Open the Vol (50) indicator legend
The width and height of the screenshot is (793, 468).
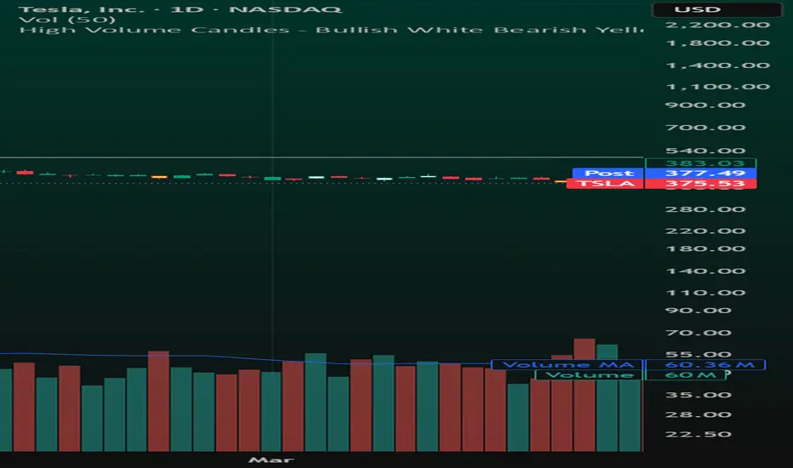66,20
